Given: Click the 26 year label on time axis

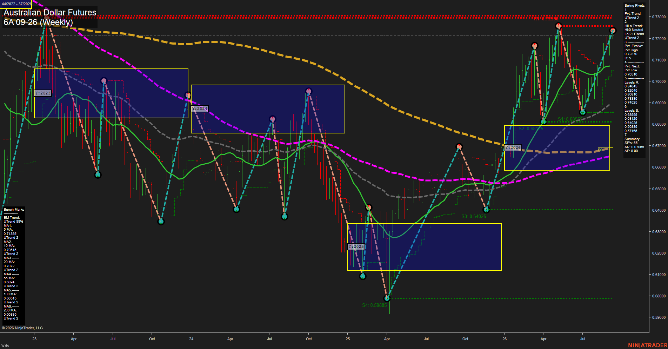Looking at the screenshot, I should point(505,339).
